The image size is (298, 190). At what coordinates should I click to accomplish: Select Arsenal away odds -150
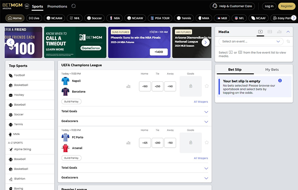170,143
